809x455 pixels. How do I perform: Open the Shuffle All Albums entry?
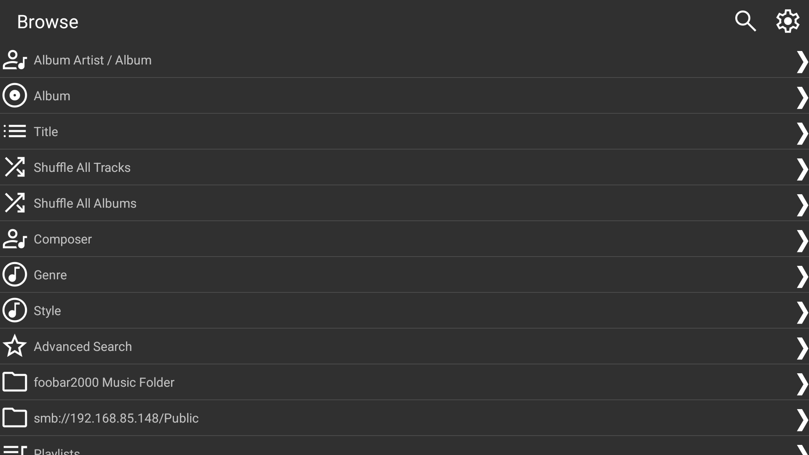85,203
